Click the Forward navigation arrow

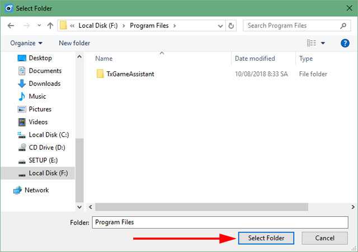click(x=27, y=26)
